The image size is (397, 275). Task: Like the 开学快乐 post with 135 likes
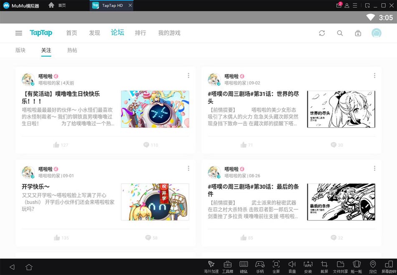(x=61, y=238)
